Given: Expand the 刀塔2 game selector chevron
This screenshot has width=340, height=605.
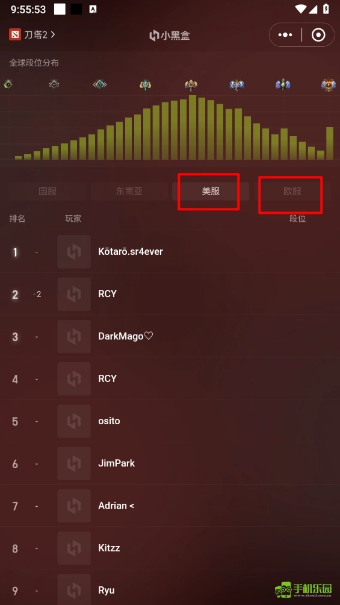Looking at the screenshot, I should 53,35.
